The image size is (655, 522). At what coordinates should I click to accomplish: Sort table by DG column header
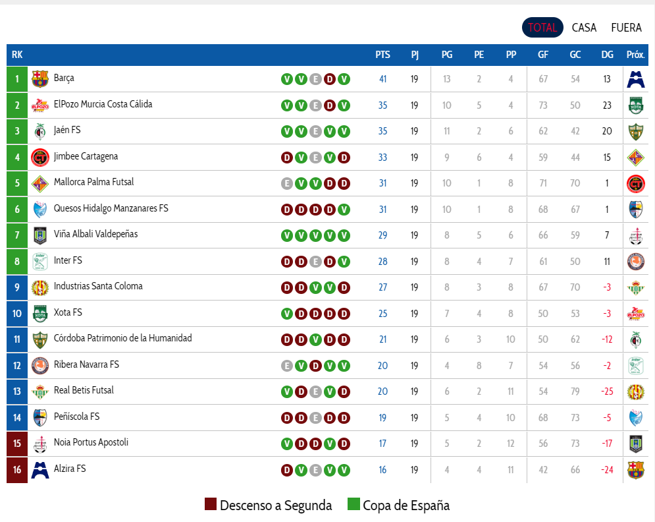[607, 55]
